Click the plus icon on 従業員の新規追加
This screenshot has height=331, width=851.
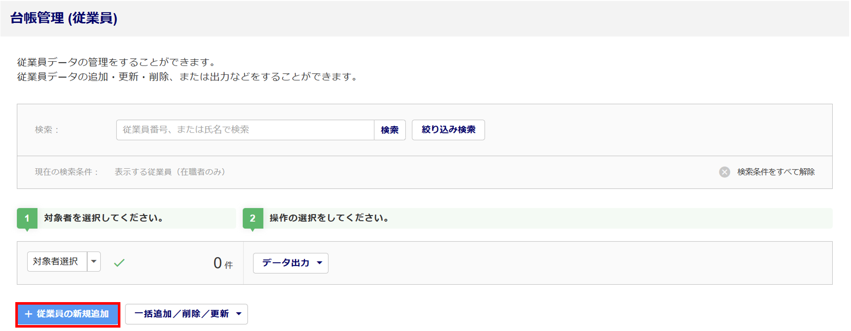(29, 314)
